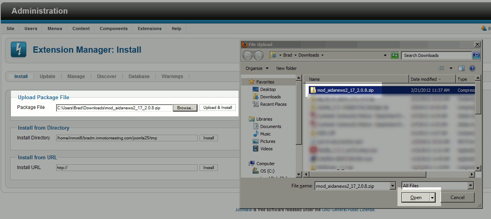Image resolution: width=491 pixels, height=219 pixels.
Task: Click the Libraries icon in navigation pane
Action: [252, 119]
